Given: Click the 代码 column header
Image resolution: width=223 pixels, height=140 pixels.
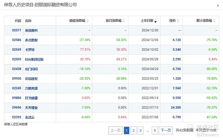Looking at the screenshot, I should pos(18,21).
